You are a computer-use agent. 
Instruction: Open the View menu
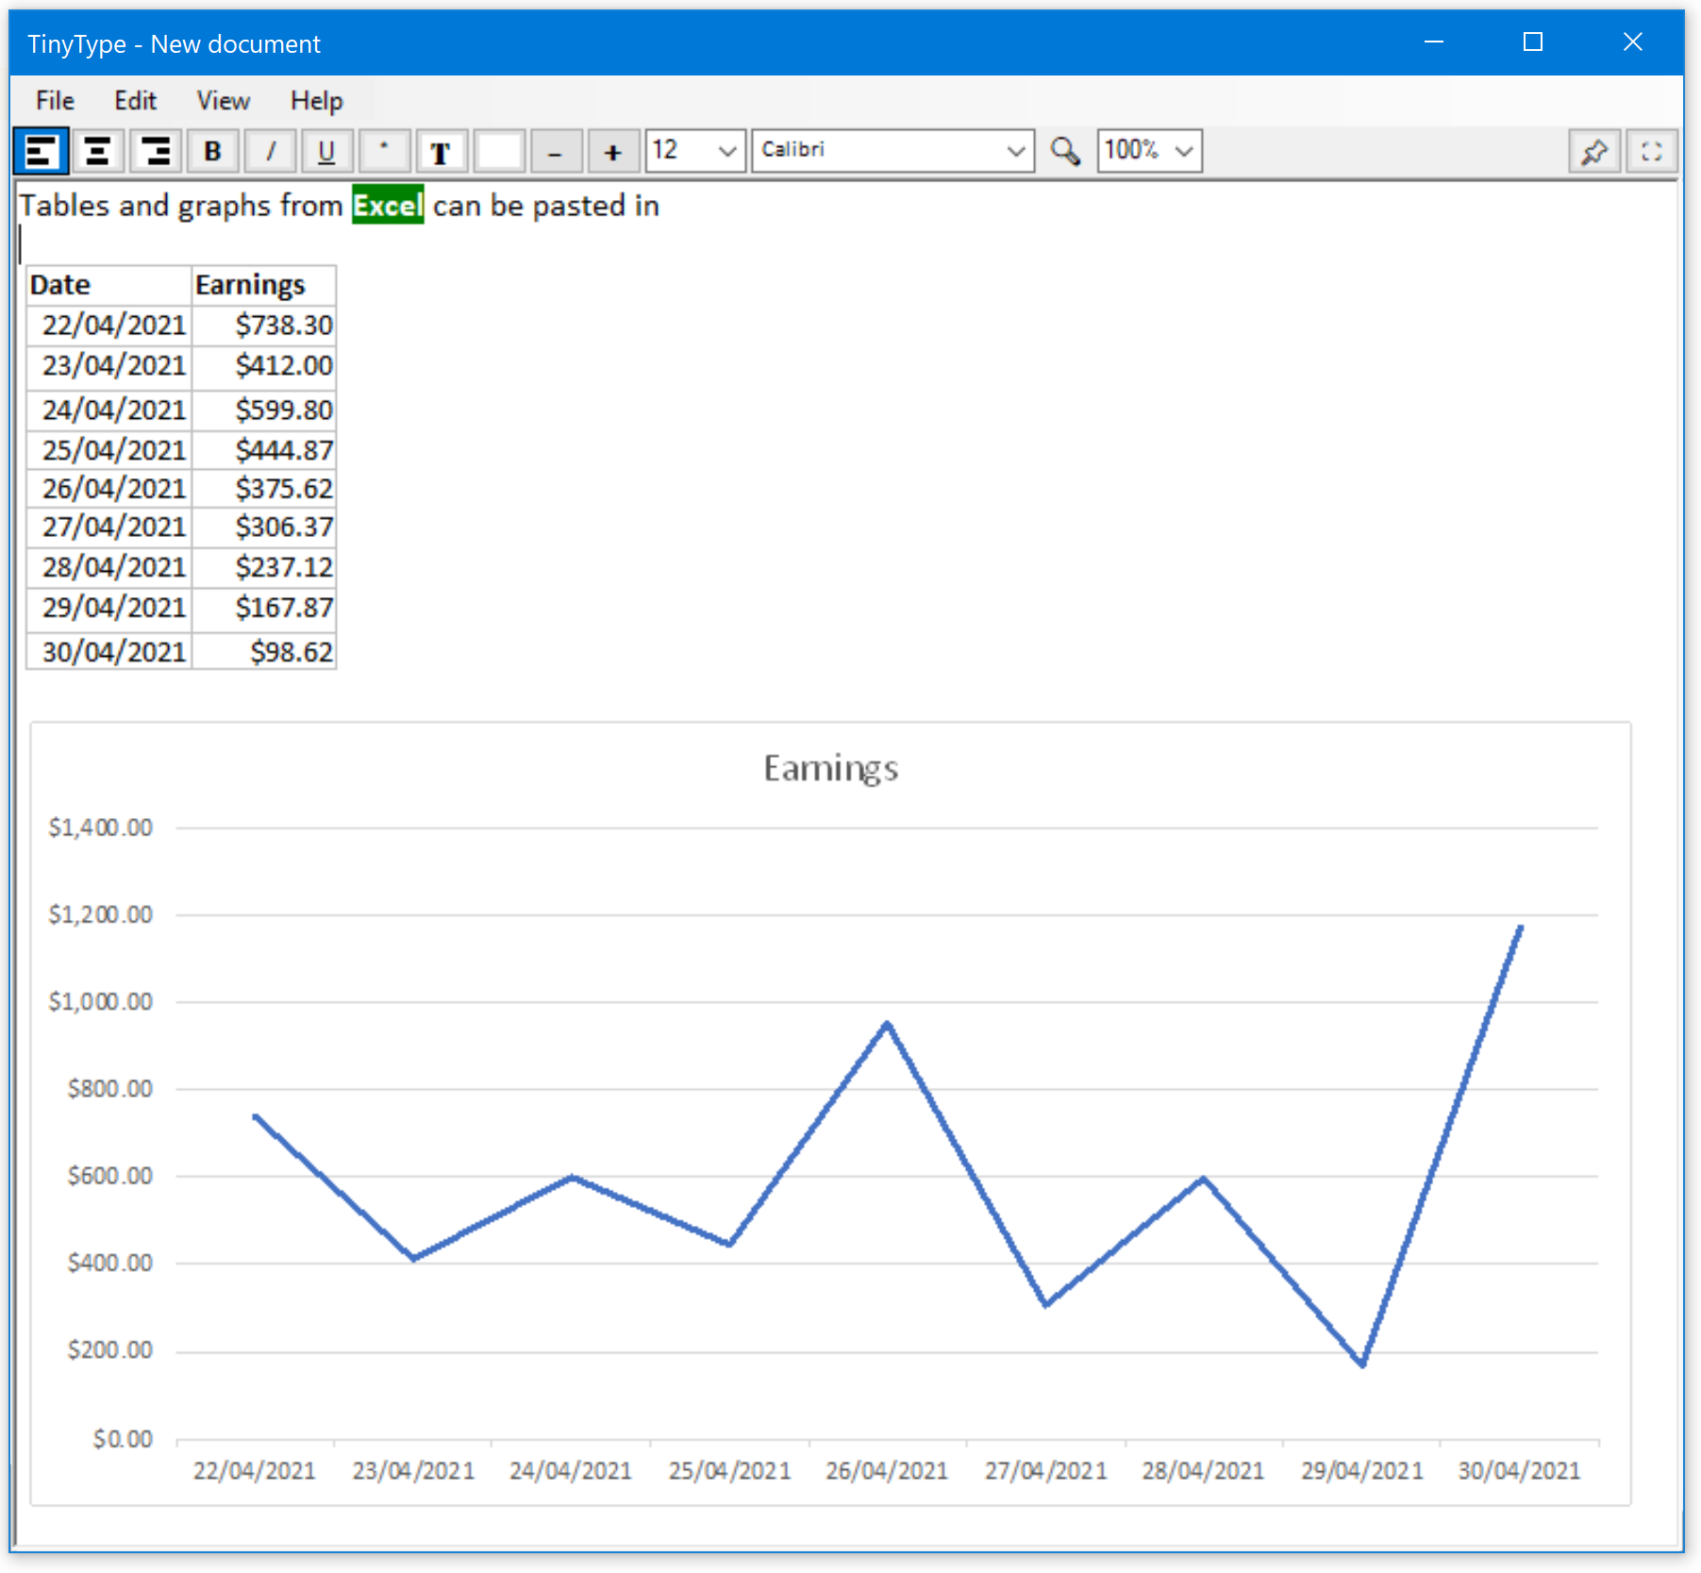223,101
